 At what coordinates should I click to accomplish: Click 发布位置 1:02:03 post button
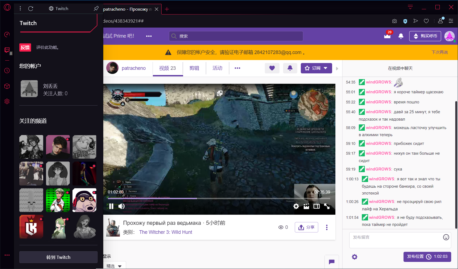point(427,257)
